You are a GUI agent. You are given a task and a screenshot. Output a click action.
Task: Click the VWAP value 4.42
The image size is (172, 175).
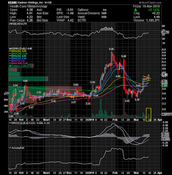point(70,21)
